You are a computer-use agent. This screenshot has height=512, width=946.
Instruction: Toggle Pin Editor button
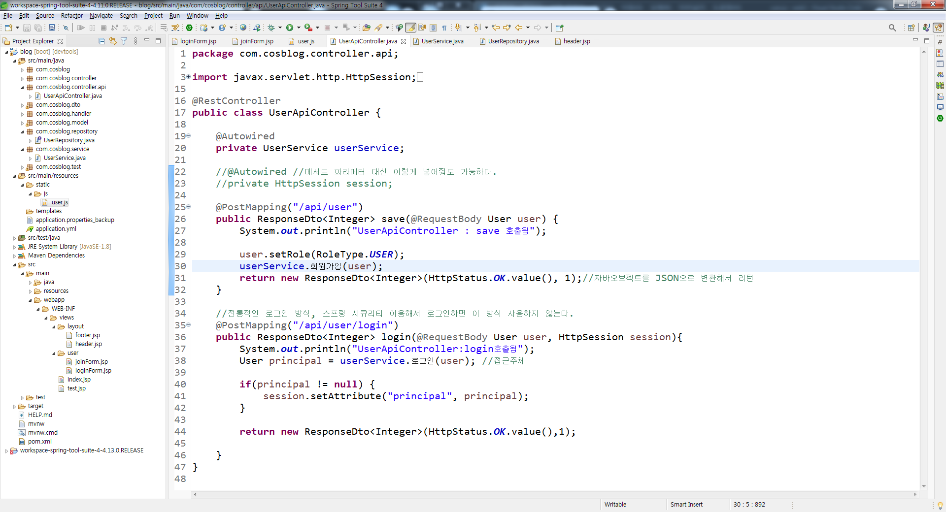pos(559,28)
